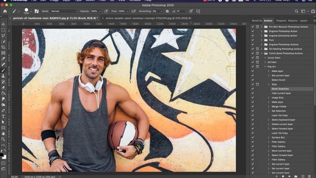Switch to the Layers panel tab
This screenshot has width=316, height=178.
(304, 21)
